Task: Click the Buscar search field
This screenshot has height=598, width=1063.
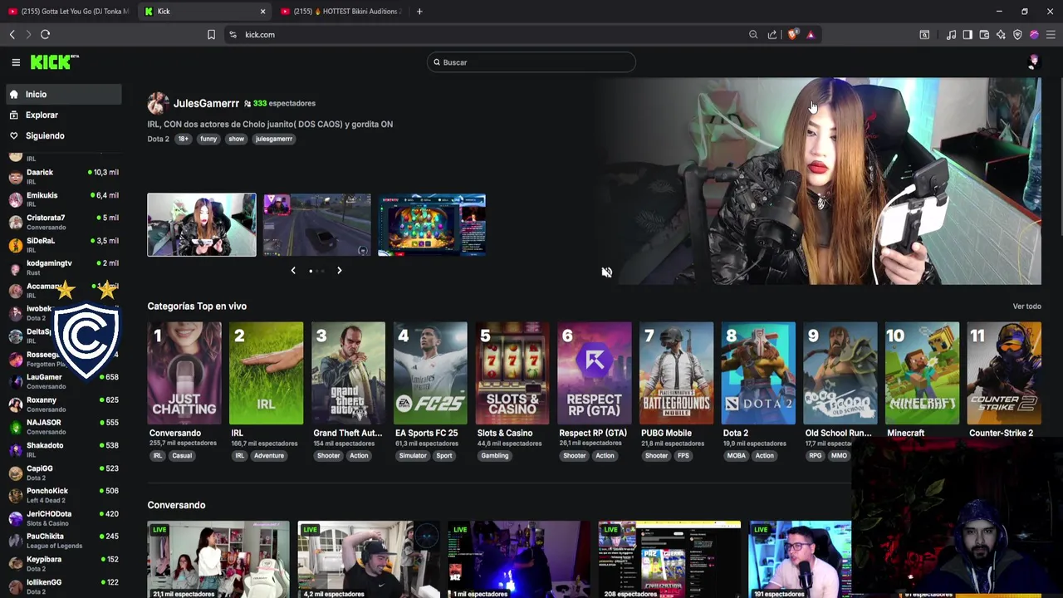Action: coord(531,62)
